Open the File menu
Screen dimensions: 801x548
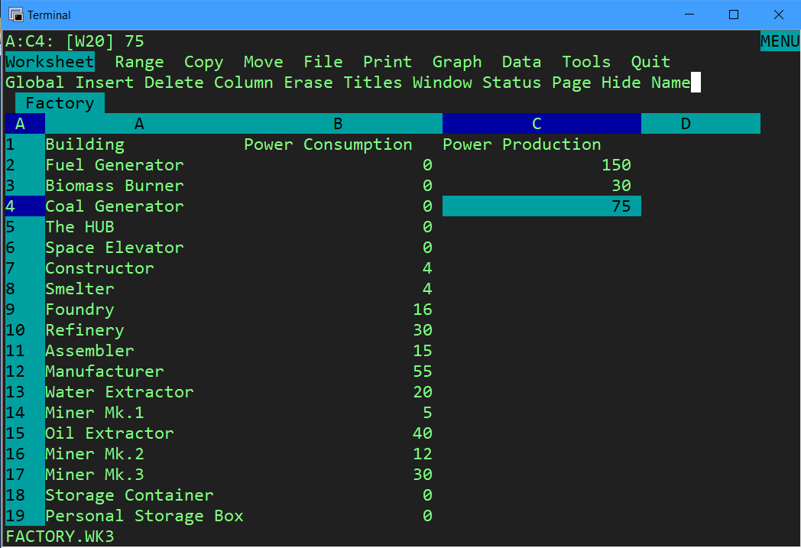click(323, 62)
